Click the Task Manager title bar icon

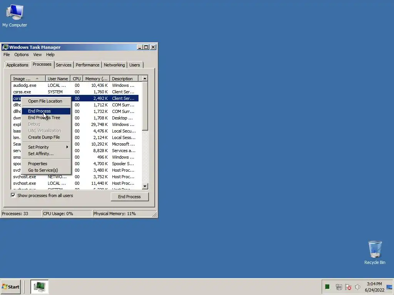5,47
